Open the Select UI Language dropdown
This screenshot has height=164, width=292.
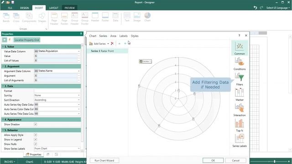(278, 8)
